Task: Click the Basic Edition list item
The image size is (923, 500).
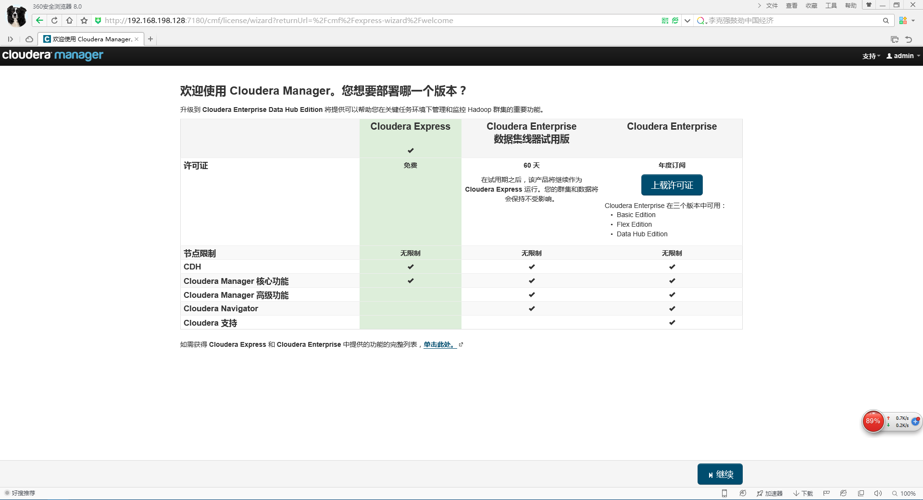Action: [x=636, y=215]
